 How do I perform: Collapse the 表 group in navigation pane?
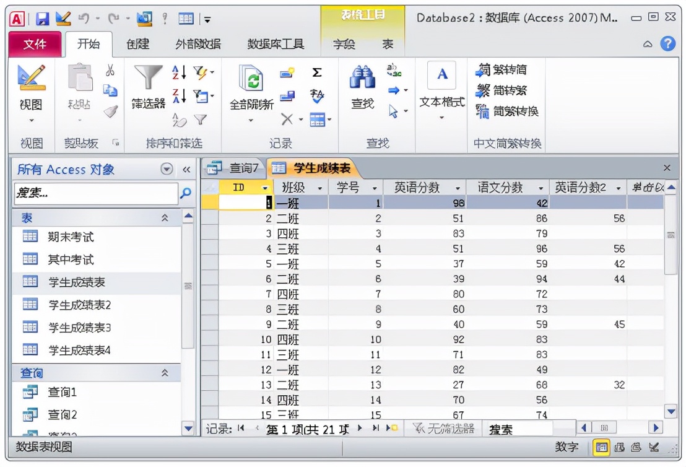pos(165,217)
